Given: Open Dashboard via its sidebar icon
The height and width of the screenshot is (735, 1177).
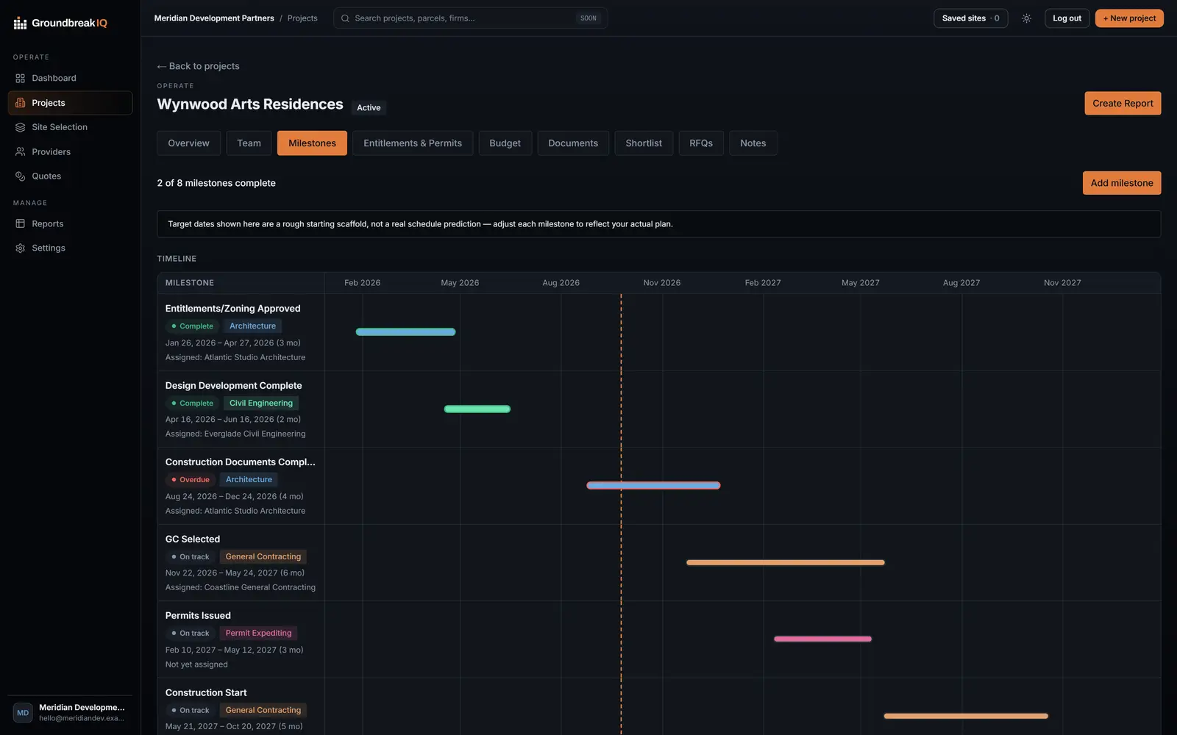Looking at the screenshot, I should click(21, 78).
